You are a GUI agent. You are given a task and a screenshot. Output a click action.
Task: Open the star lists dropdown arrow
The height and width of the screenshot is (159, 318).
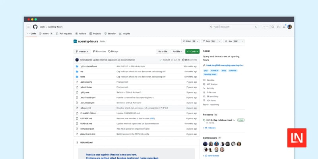click(242, 41)
